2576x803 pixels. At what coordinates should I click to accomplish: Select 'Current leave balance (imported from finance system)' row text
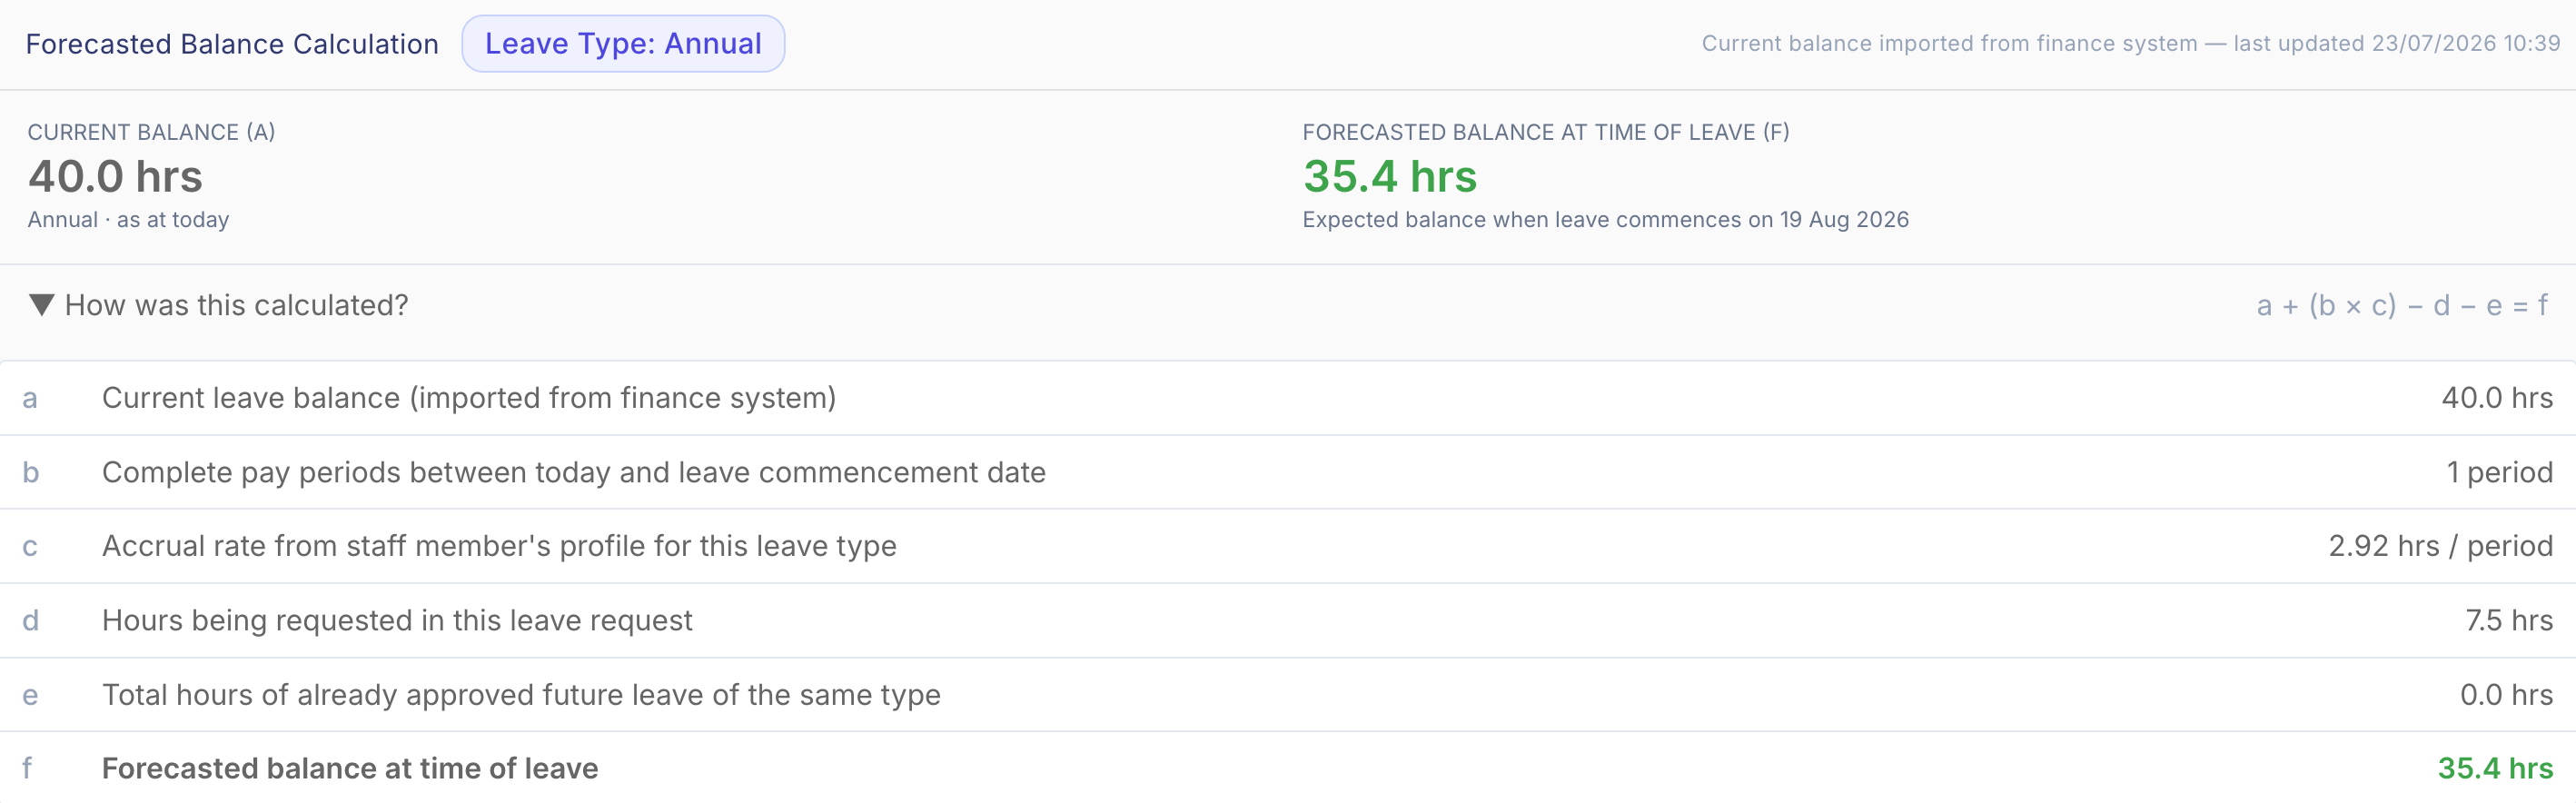pyautogui.click(x=469, y=398)
